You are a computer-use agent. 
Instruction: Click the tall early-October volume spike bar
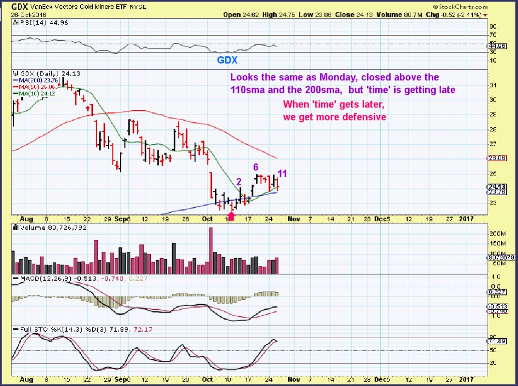(x=211, y=251)
